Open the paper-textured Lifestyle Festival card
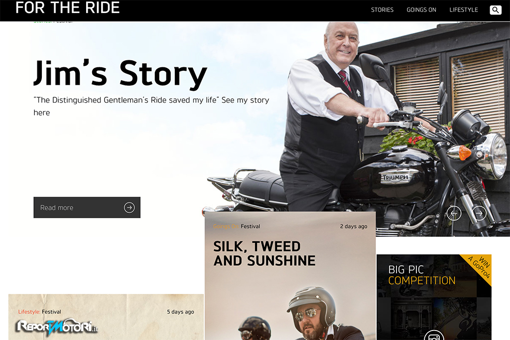510x340 pixels. pos(106,317)
